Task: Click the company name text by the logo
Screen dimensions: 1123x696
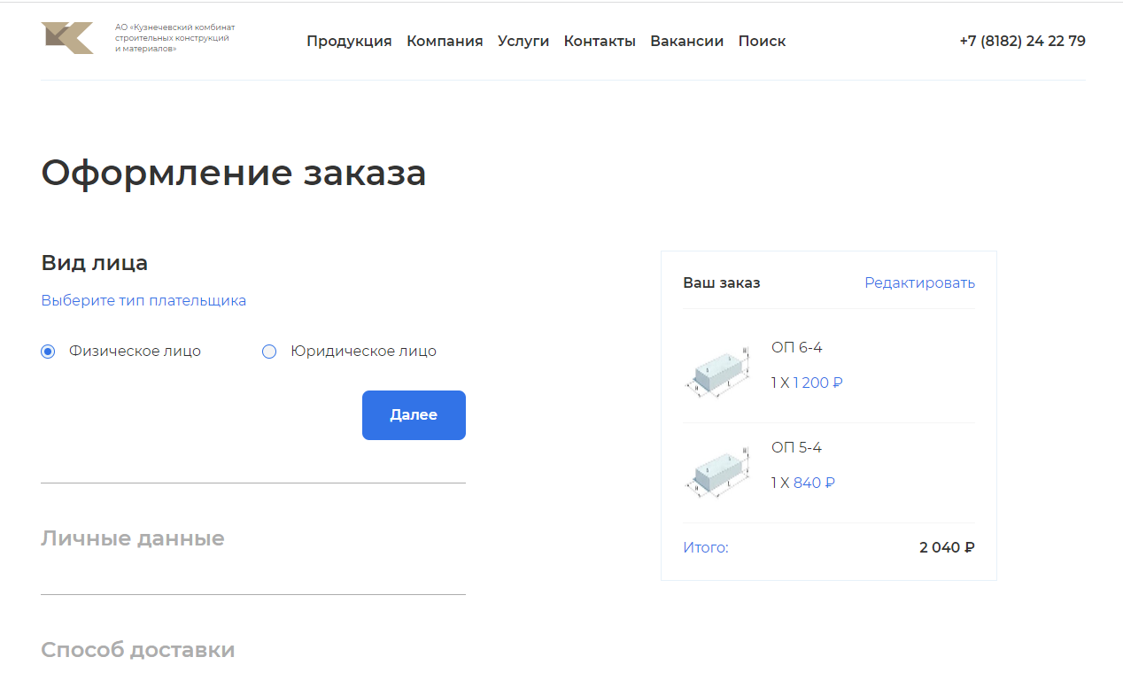Action: (x=175, y=39)
